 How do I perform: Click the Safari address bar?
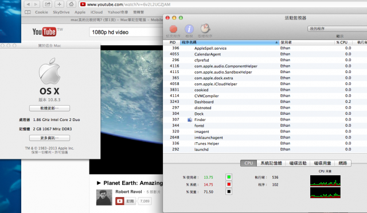coord(222,4)
